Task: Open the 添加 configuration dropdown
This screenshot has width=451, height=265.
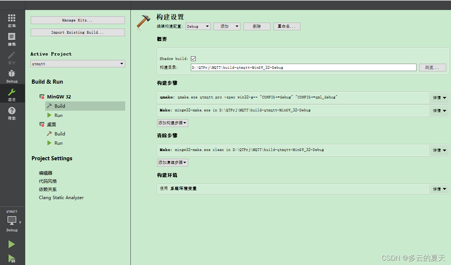Action: pos(227,26)
